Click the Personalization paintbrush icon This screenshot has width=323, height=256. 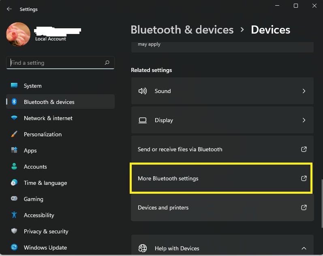tap(14, 134)
